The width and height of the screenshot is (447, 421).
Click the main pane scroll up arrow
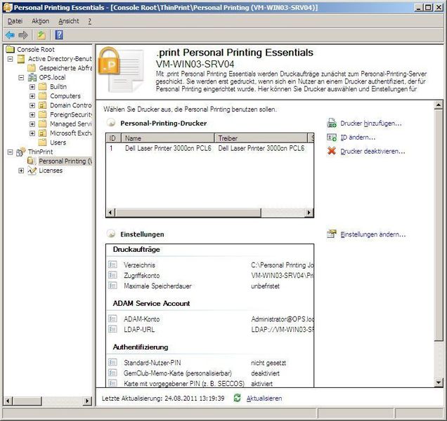click(x=439, y=105)
